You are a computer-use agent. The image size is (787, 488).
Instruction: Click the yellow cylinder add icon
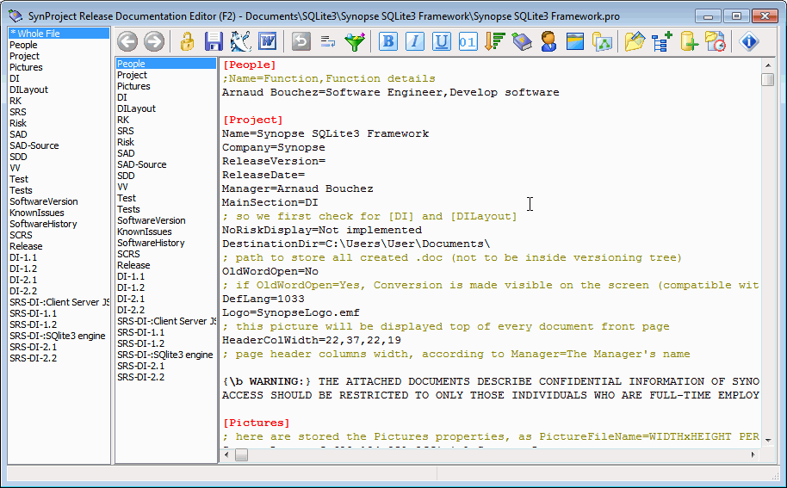pos(689,41)
